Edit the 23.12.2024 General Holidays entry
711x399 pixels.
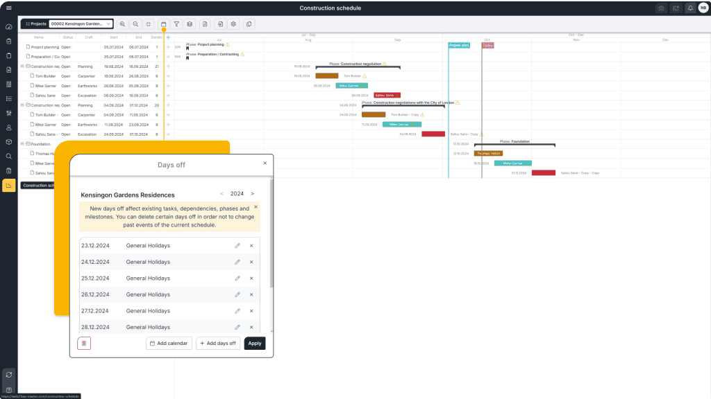click(x=237, y=245)
